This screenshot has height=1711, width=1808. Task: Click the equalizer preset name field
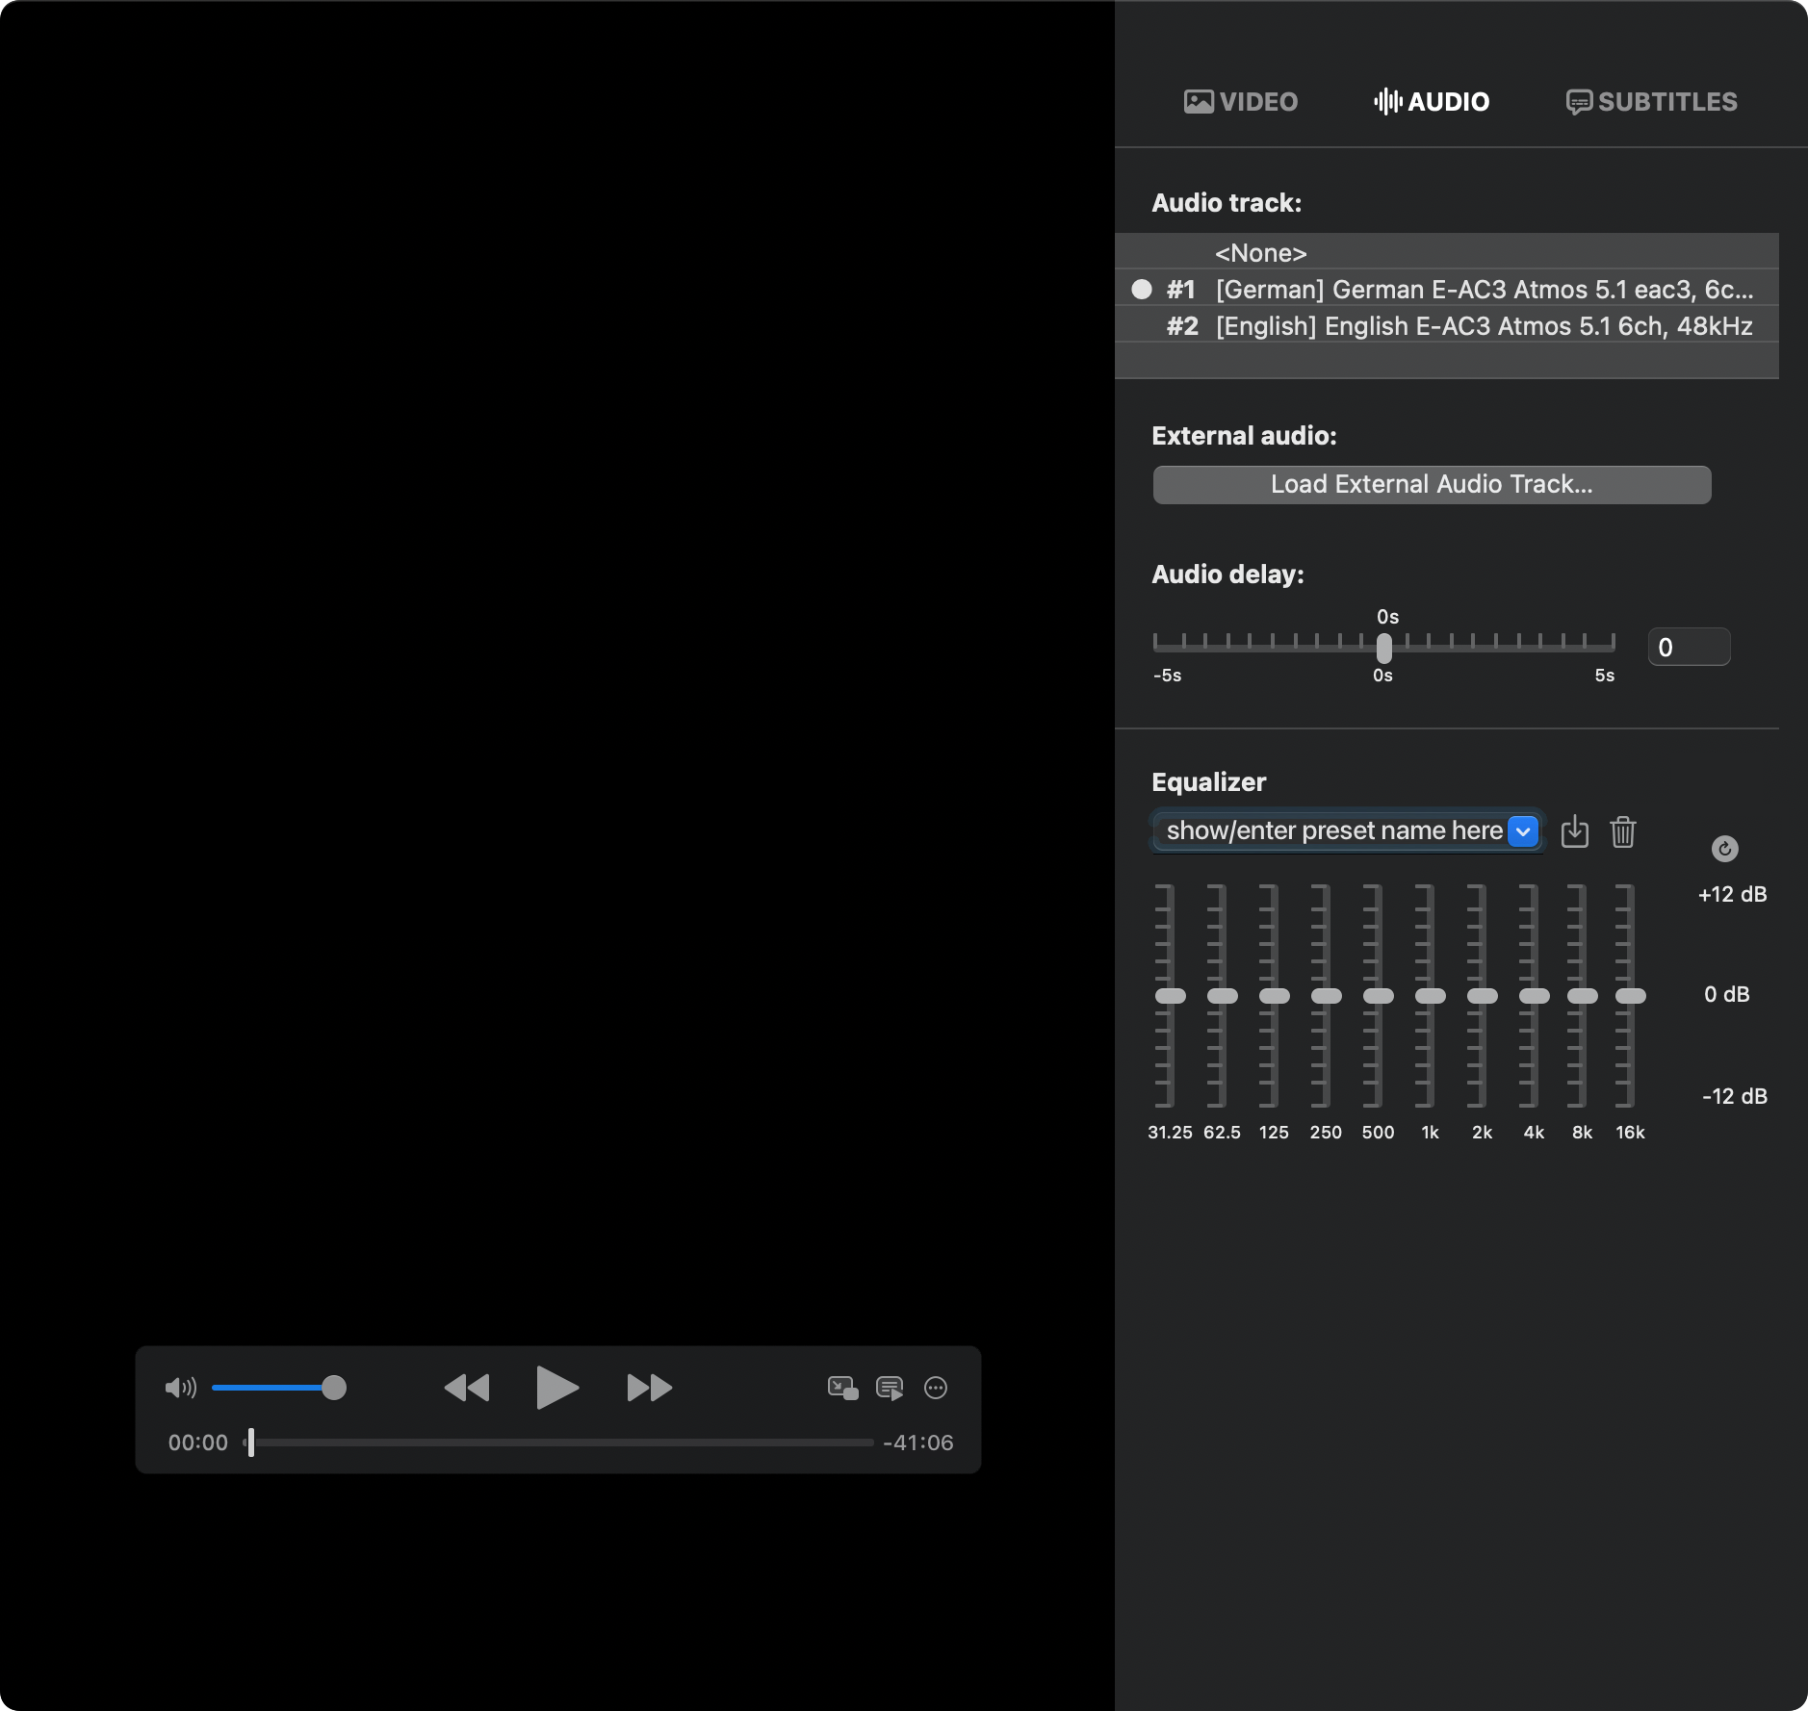tap(1333, 831)
